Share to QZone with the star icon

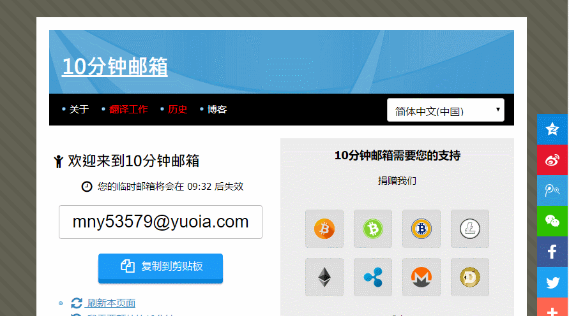click(552, 129)
